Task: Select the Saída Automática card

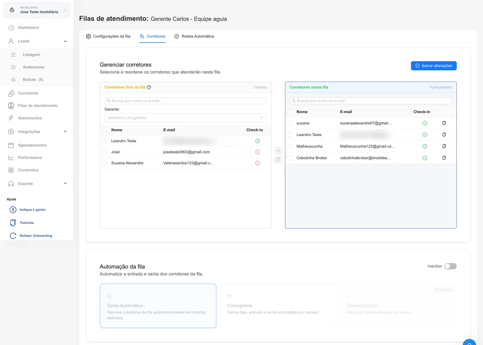Action: click(x=158, y=306)
